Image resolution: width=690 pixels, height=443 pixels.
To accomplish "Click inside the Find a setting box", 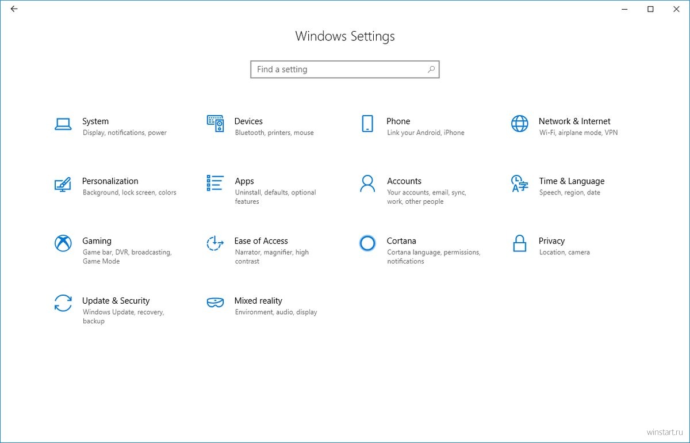I will [x=336, y=70].
